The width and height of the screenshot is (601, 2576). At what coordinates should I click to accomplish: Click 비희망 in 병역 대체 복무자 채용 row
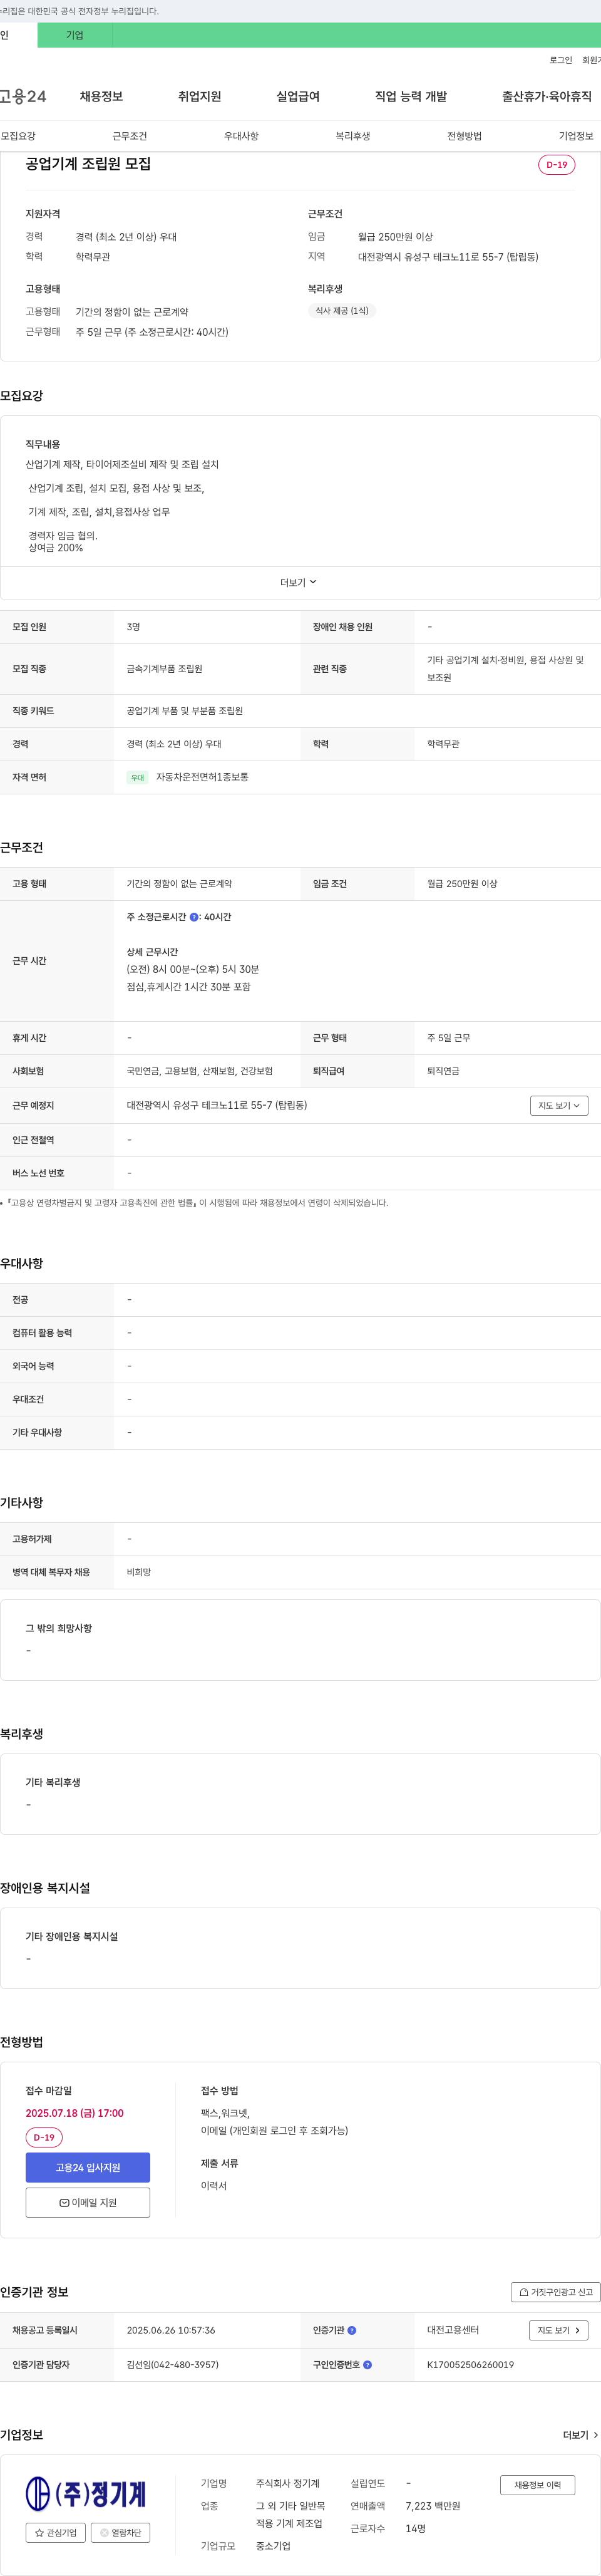click(138, 1572)
